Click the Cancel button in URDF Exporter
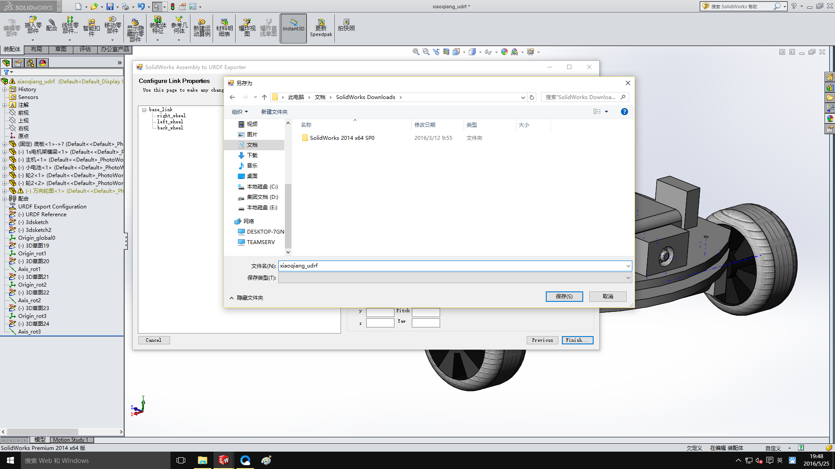Viewport: 835px width, 469px height. point(154,340)
